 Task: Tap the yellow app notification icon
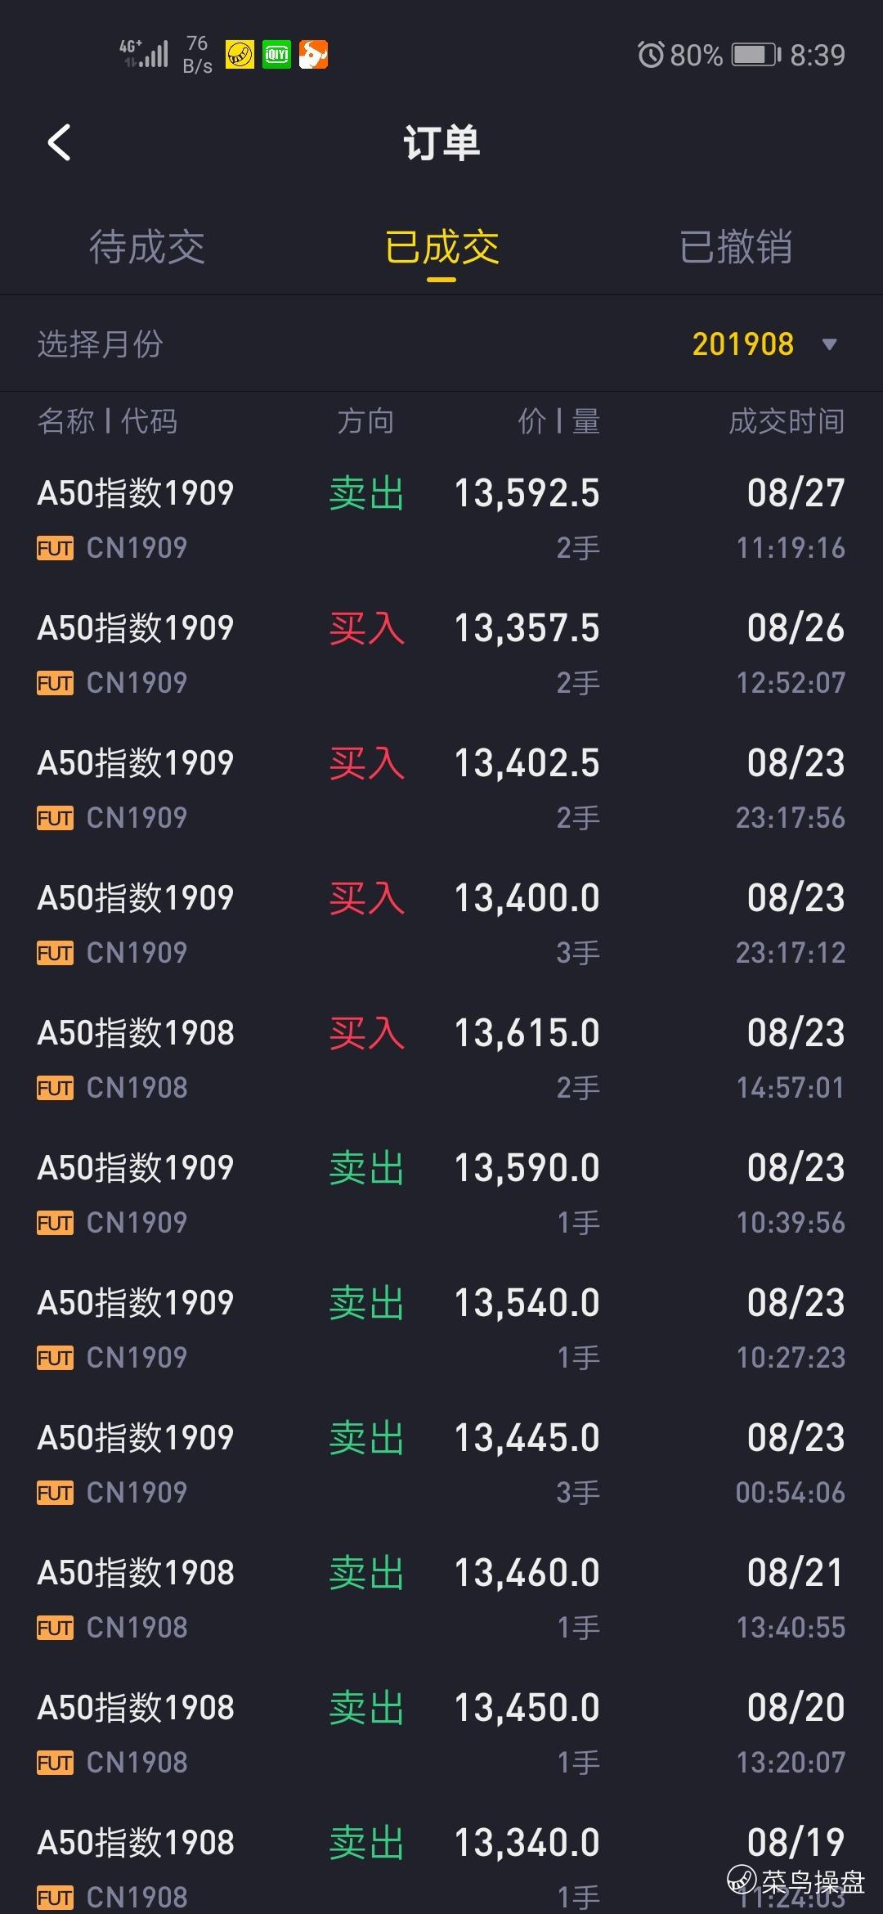[240, 55]
